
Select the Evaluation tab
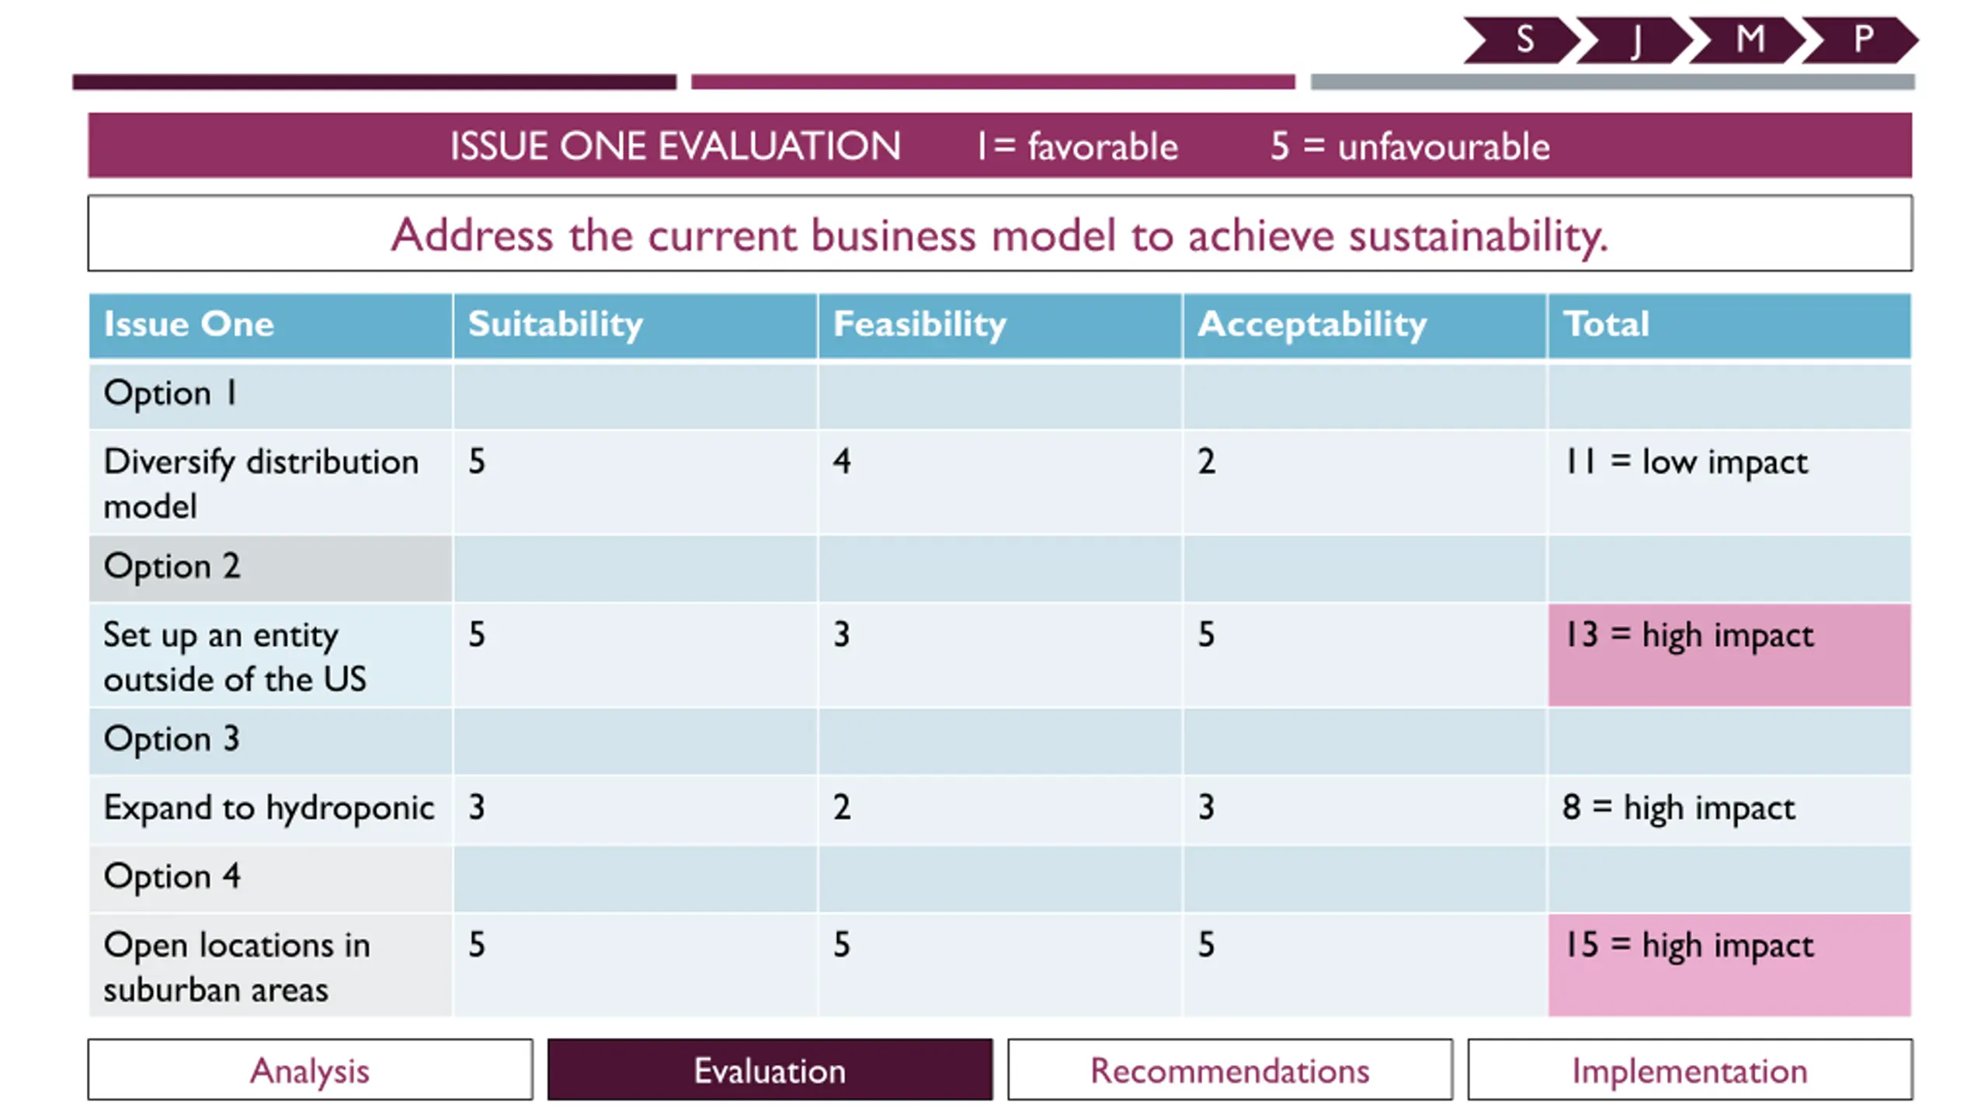(x=770, y=1070)
